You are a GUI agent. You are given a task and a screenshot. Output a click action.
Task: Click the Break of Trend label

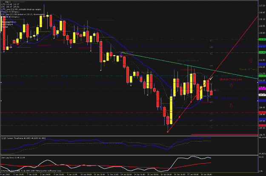point(248,69)
